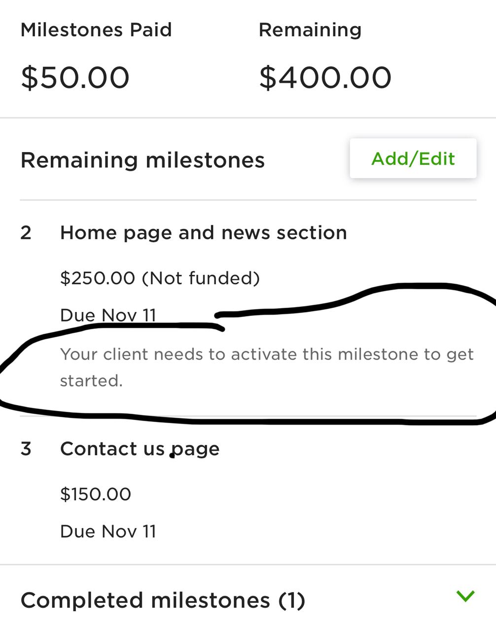Viewport: 496px width, 632px height.
Task: Select the Home page and news section milestone
Action: click(x=203, y=233)
